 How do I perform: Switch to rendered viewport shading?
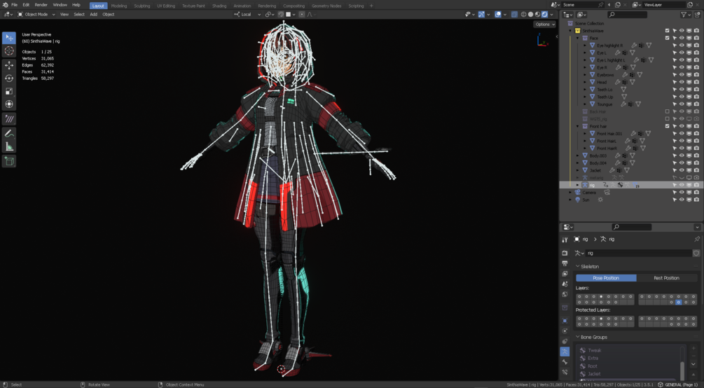tap(544, 15)
